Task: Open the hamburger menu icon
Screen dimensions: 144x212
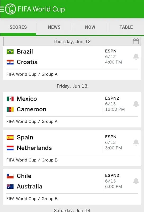Action: (2, 9)
